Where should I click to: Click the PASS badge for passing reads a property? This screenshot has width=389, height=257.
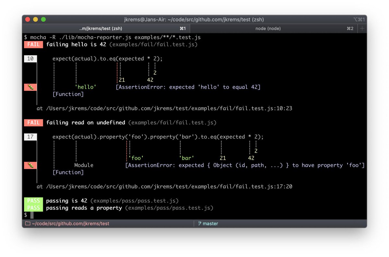tap(33, 208)
